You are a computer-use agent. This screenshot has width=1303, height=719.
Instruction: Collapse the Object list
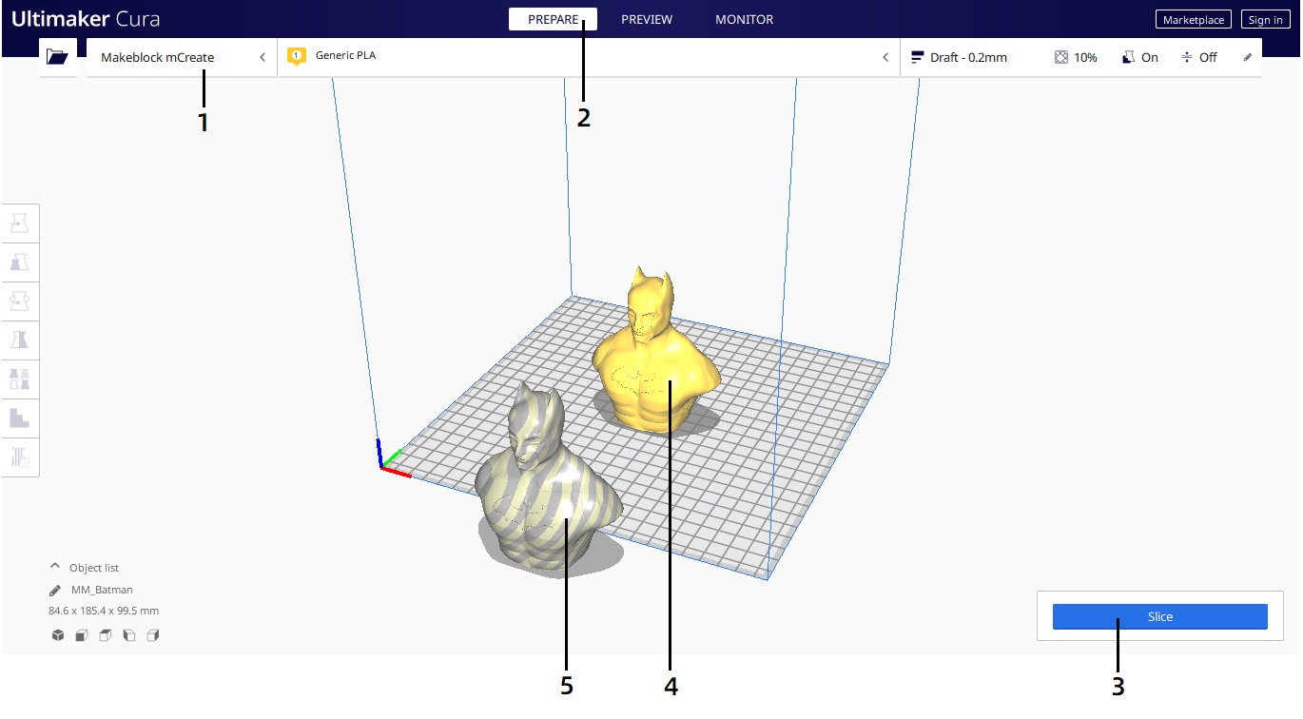point(55,567)
